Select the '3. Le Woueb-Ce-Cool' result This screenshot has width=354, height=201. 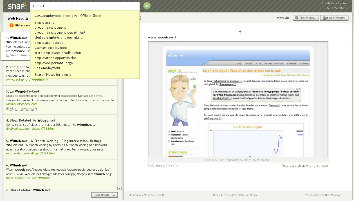(23, 92)
